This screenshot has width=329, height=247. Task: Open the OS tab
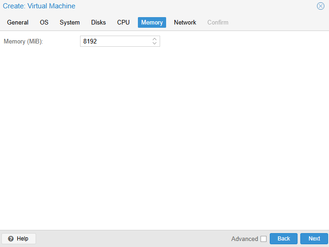coord(44,22)
